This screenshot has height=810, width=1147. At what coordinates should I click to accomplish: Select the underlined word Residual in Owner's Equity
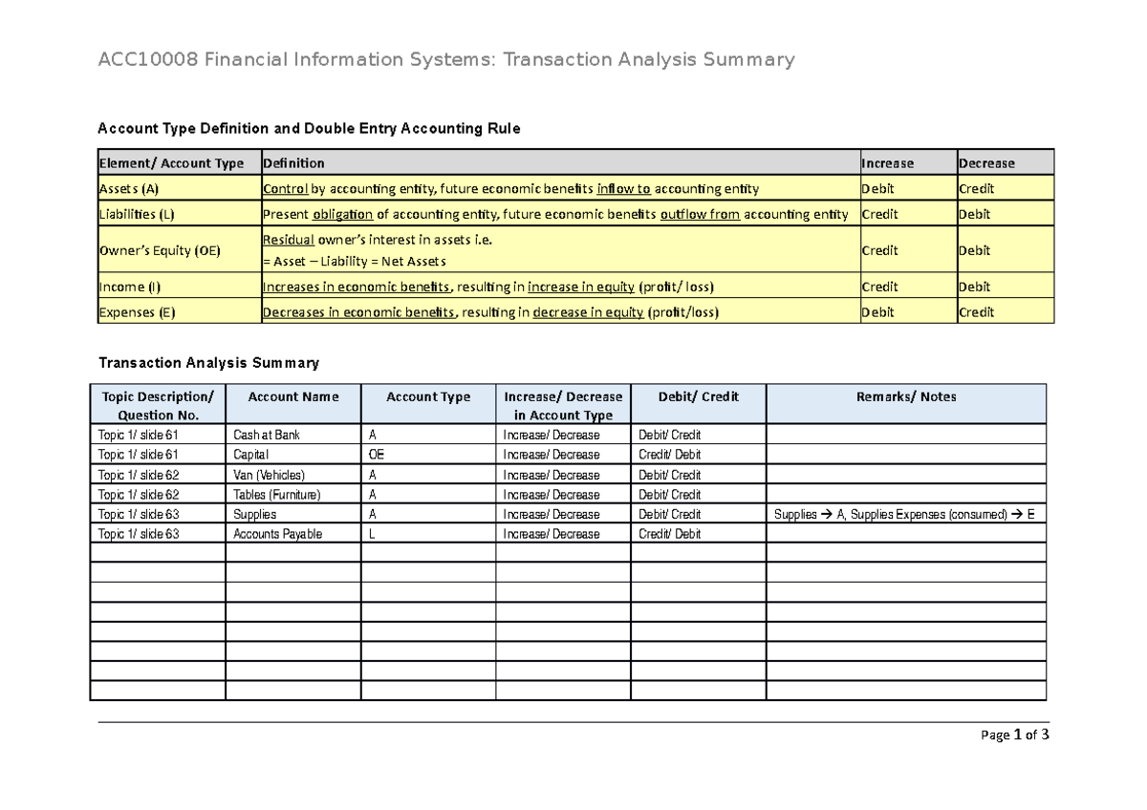point(287,240)
